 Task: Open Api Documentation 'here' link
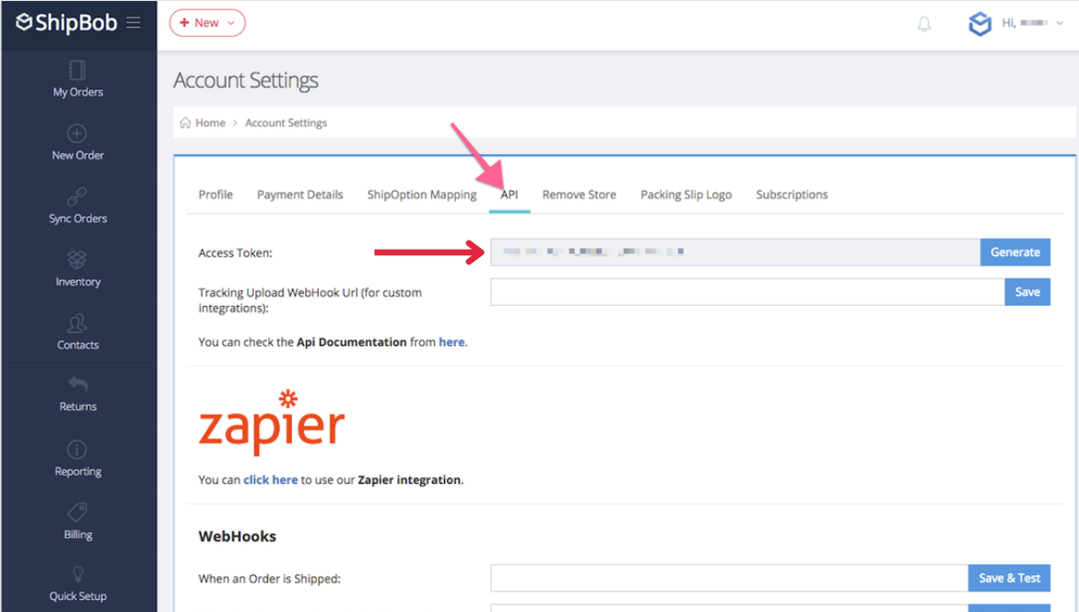[x=452, y=342]
